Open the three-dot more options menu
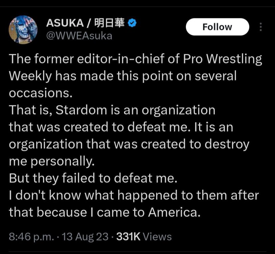The image size is (275, 254). point(260,27)
